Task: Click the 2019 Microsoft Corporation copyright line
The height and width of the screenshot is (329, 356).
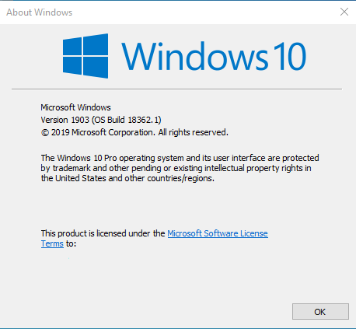Action: [134, 132]
